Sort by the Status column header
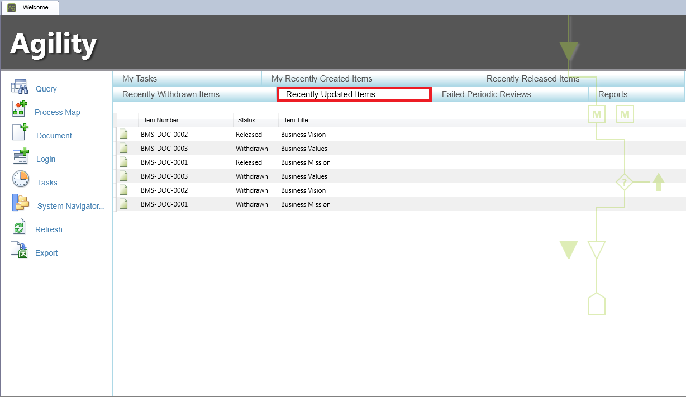 (x=256, y=120)
